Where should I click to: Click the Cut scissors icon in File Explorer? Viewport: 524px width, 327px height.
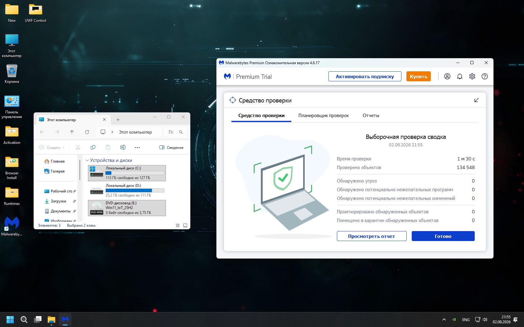(78, 148)
